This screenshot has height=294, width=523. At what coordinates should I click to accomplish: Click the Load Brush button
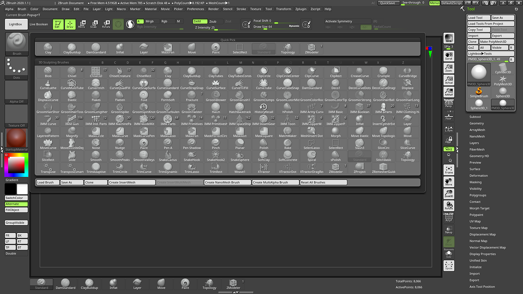click(x=47, y=182)
